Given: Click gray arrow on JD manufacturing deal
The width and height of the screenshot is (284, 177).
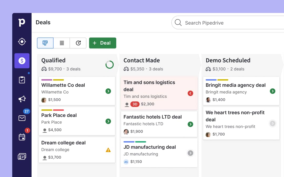Looking at the screenshot, I should 190,153.
